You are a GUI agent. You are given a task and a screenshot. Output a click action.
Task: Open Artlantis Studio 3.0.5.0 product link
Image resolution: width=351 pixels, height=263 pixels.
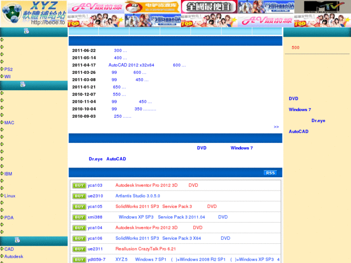[138, 196]
